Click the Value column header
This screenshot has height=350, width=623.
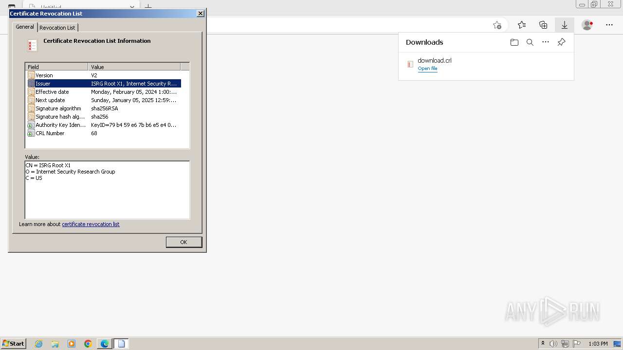[134, 67]
